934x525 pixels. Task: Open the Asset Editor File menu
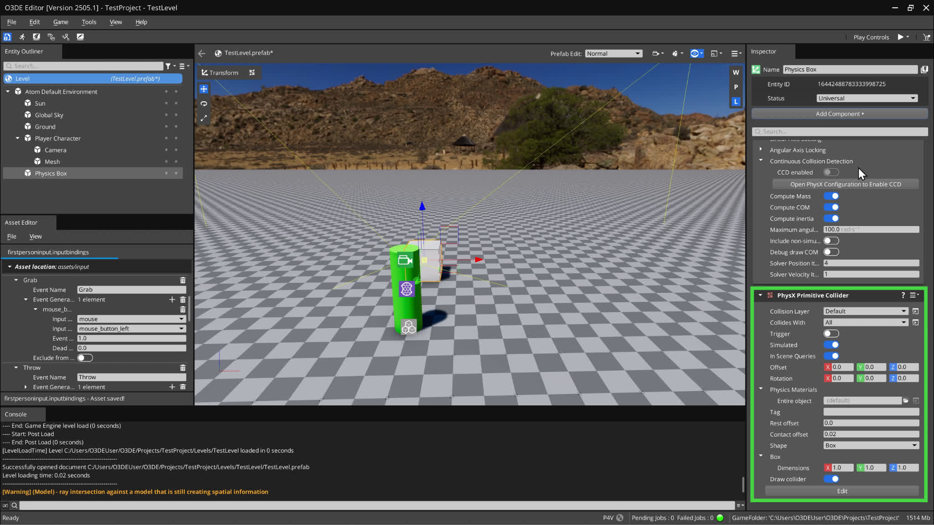12,237
